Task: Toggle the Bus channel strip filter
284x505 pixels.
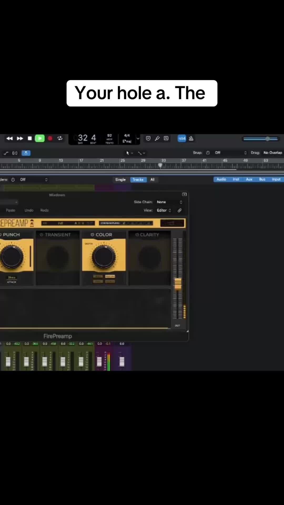Action: (x=262, y=179)
